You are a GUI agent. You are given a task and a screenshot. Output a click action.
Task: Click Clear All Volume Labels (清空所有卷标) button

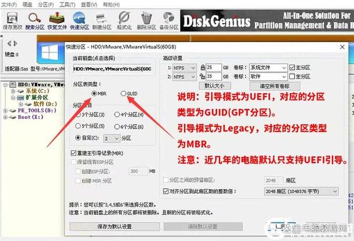point(275,86)
